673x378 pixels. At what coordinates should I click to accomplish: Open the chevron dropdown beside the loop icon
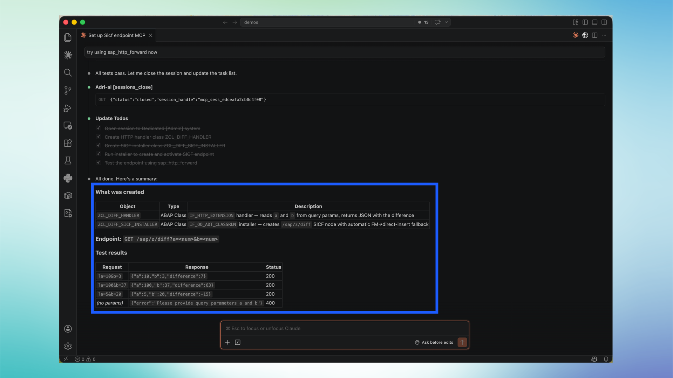[x=446, y=22]
